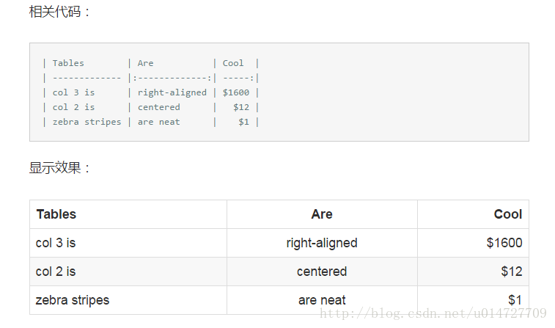Viewport: 555px width, 328px height.
Task: Click the '$1' cell in rendered table
Action: click(473, 300)
